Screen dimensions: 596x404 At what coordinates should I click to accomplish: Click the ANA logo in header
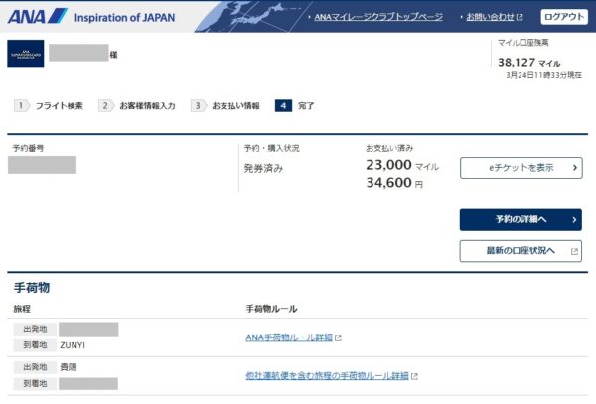point(37,16)
